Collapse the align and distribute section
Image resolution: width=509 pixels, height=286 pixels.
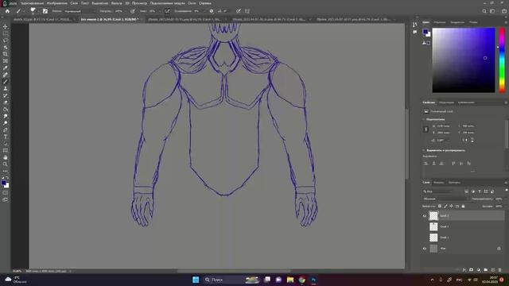[x=424, y=150]
